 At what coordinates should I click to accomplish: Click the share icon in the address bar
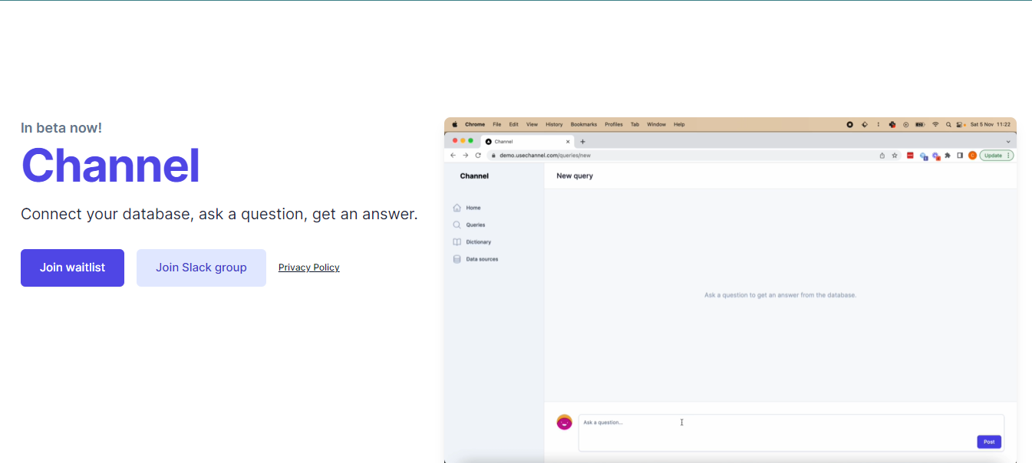point(882,155)
